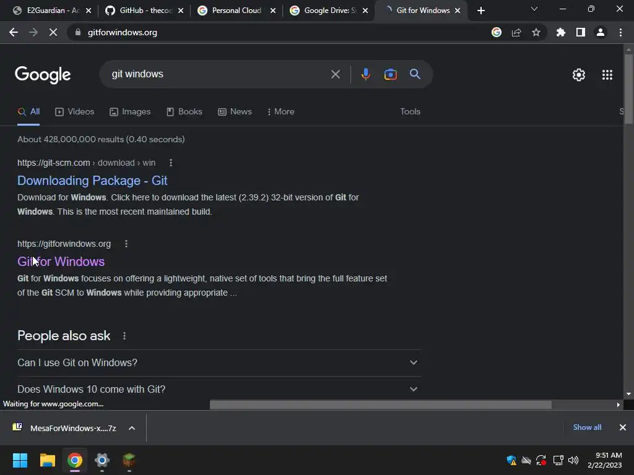This screenshot has height=475, width=634.
Task: Clear the search box with the X
Action: [335, 74]
